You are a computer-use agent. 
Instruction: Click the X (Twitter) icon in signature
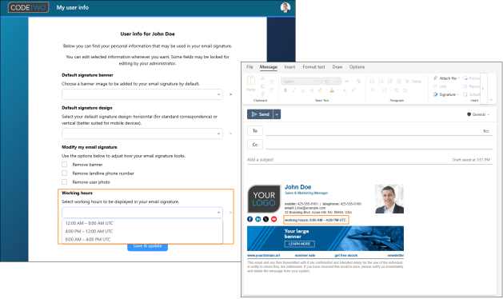(x=266, y=219)
